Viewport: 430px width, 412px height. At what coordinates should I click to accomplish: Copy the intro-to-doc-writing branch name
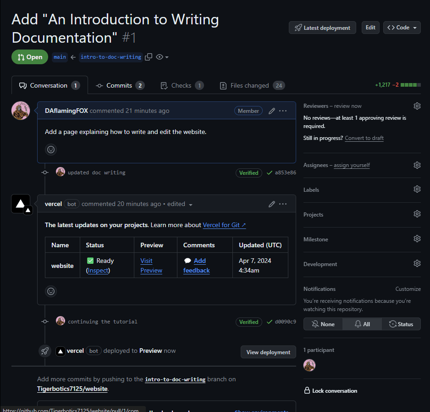149,57
